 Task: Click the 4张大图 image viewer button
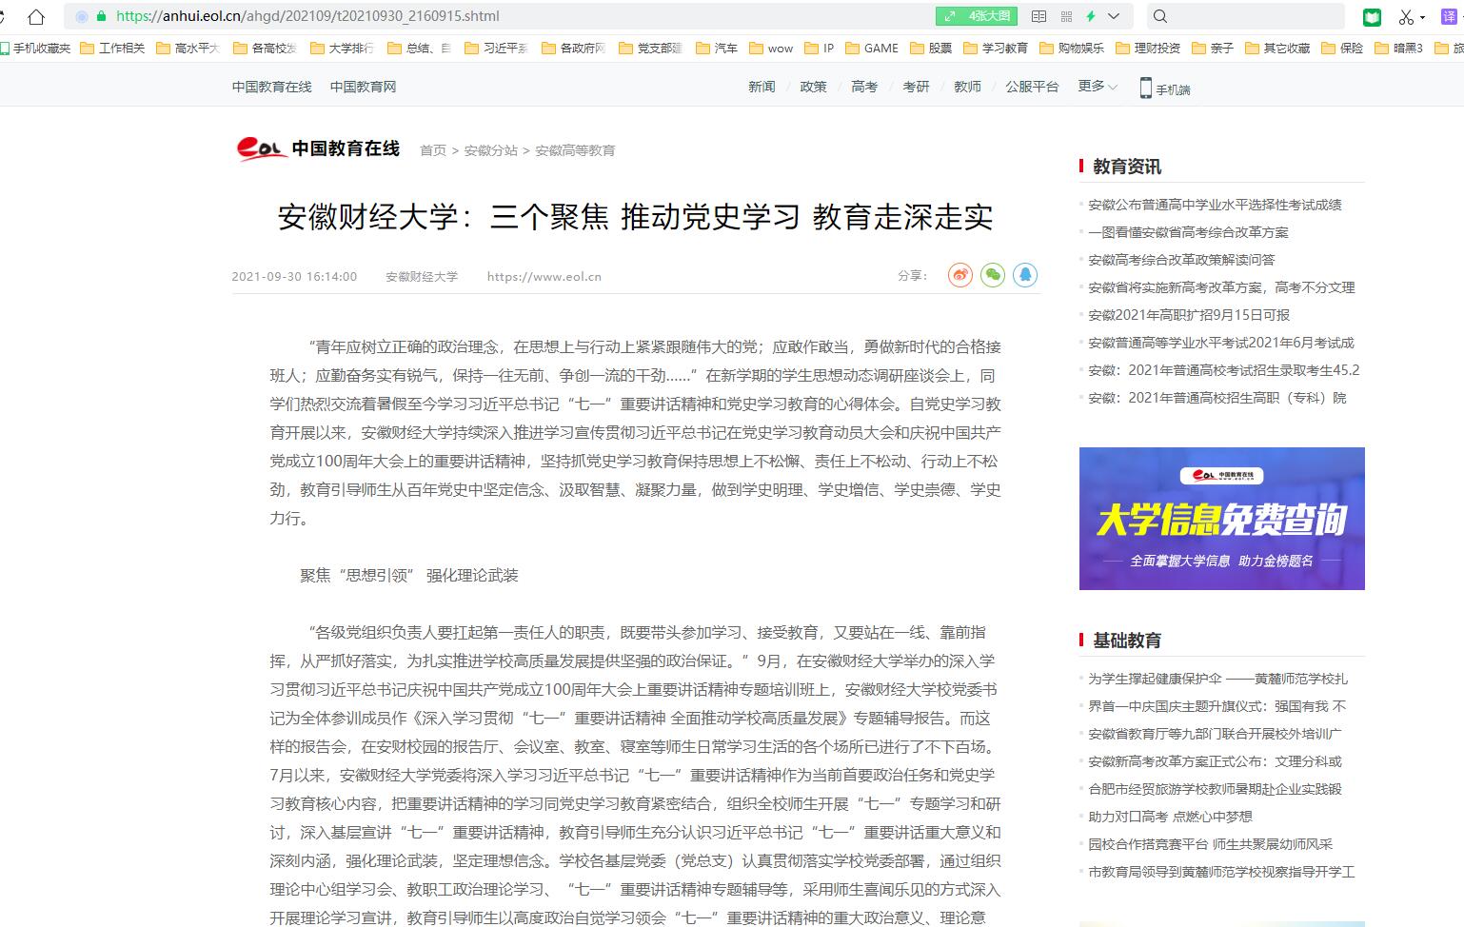(x=977, y=16)
